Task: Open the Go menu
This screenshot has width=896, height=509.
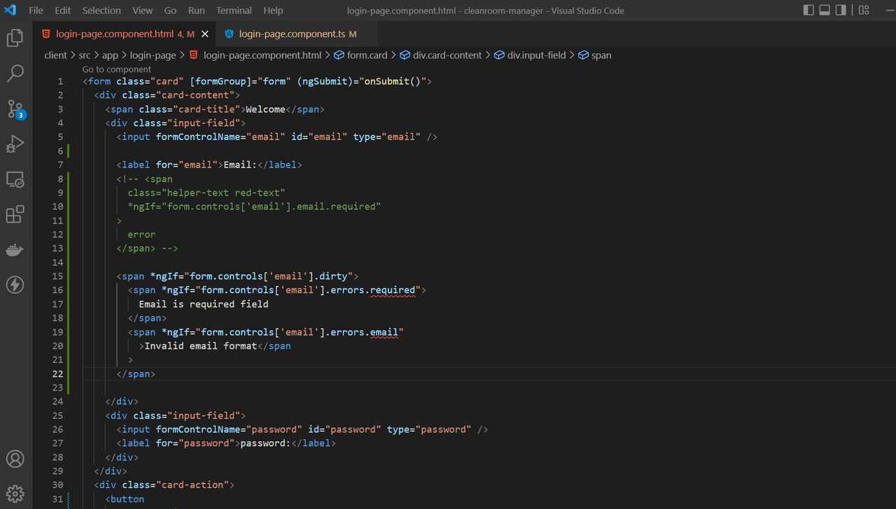Action: click(170, 11)
